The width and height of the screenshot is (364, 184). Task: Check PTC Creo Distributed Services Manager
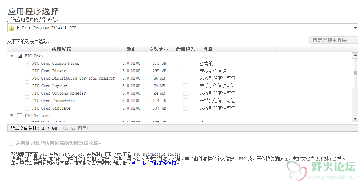27,78
